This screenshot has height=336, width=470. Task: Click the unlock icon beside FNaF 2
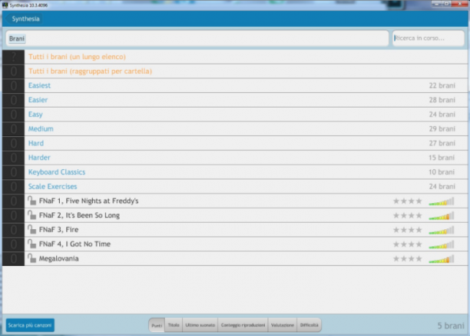coord(31,215)
